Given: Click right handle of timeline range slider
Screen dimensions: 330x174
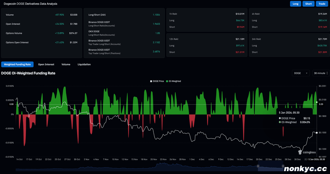Looking at the screenshot, I should tap(283, 166).
